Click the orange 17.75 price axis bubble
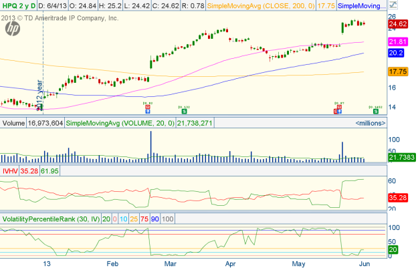Screen dimensions: 418x268 [x=398, y=72]
